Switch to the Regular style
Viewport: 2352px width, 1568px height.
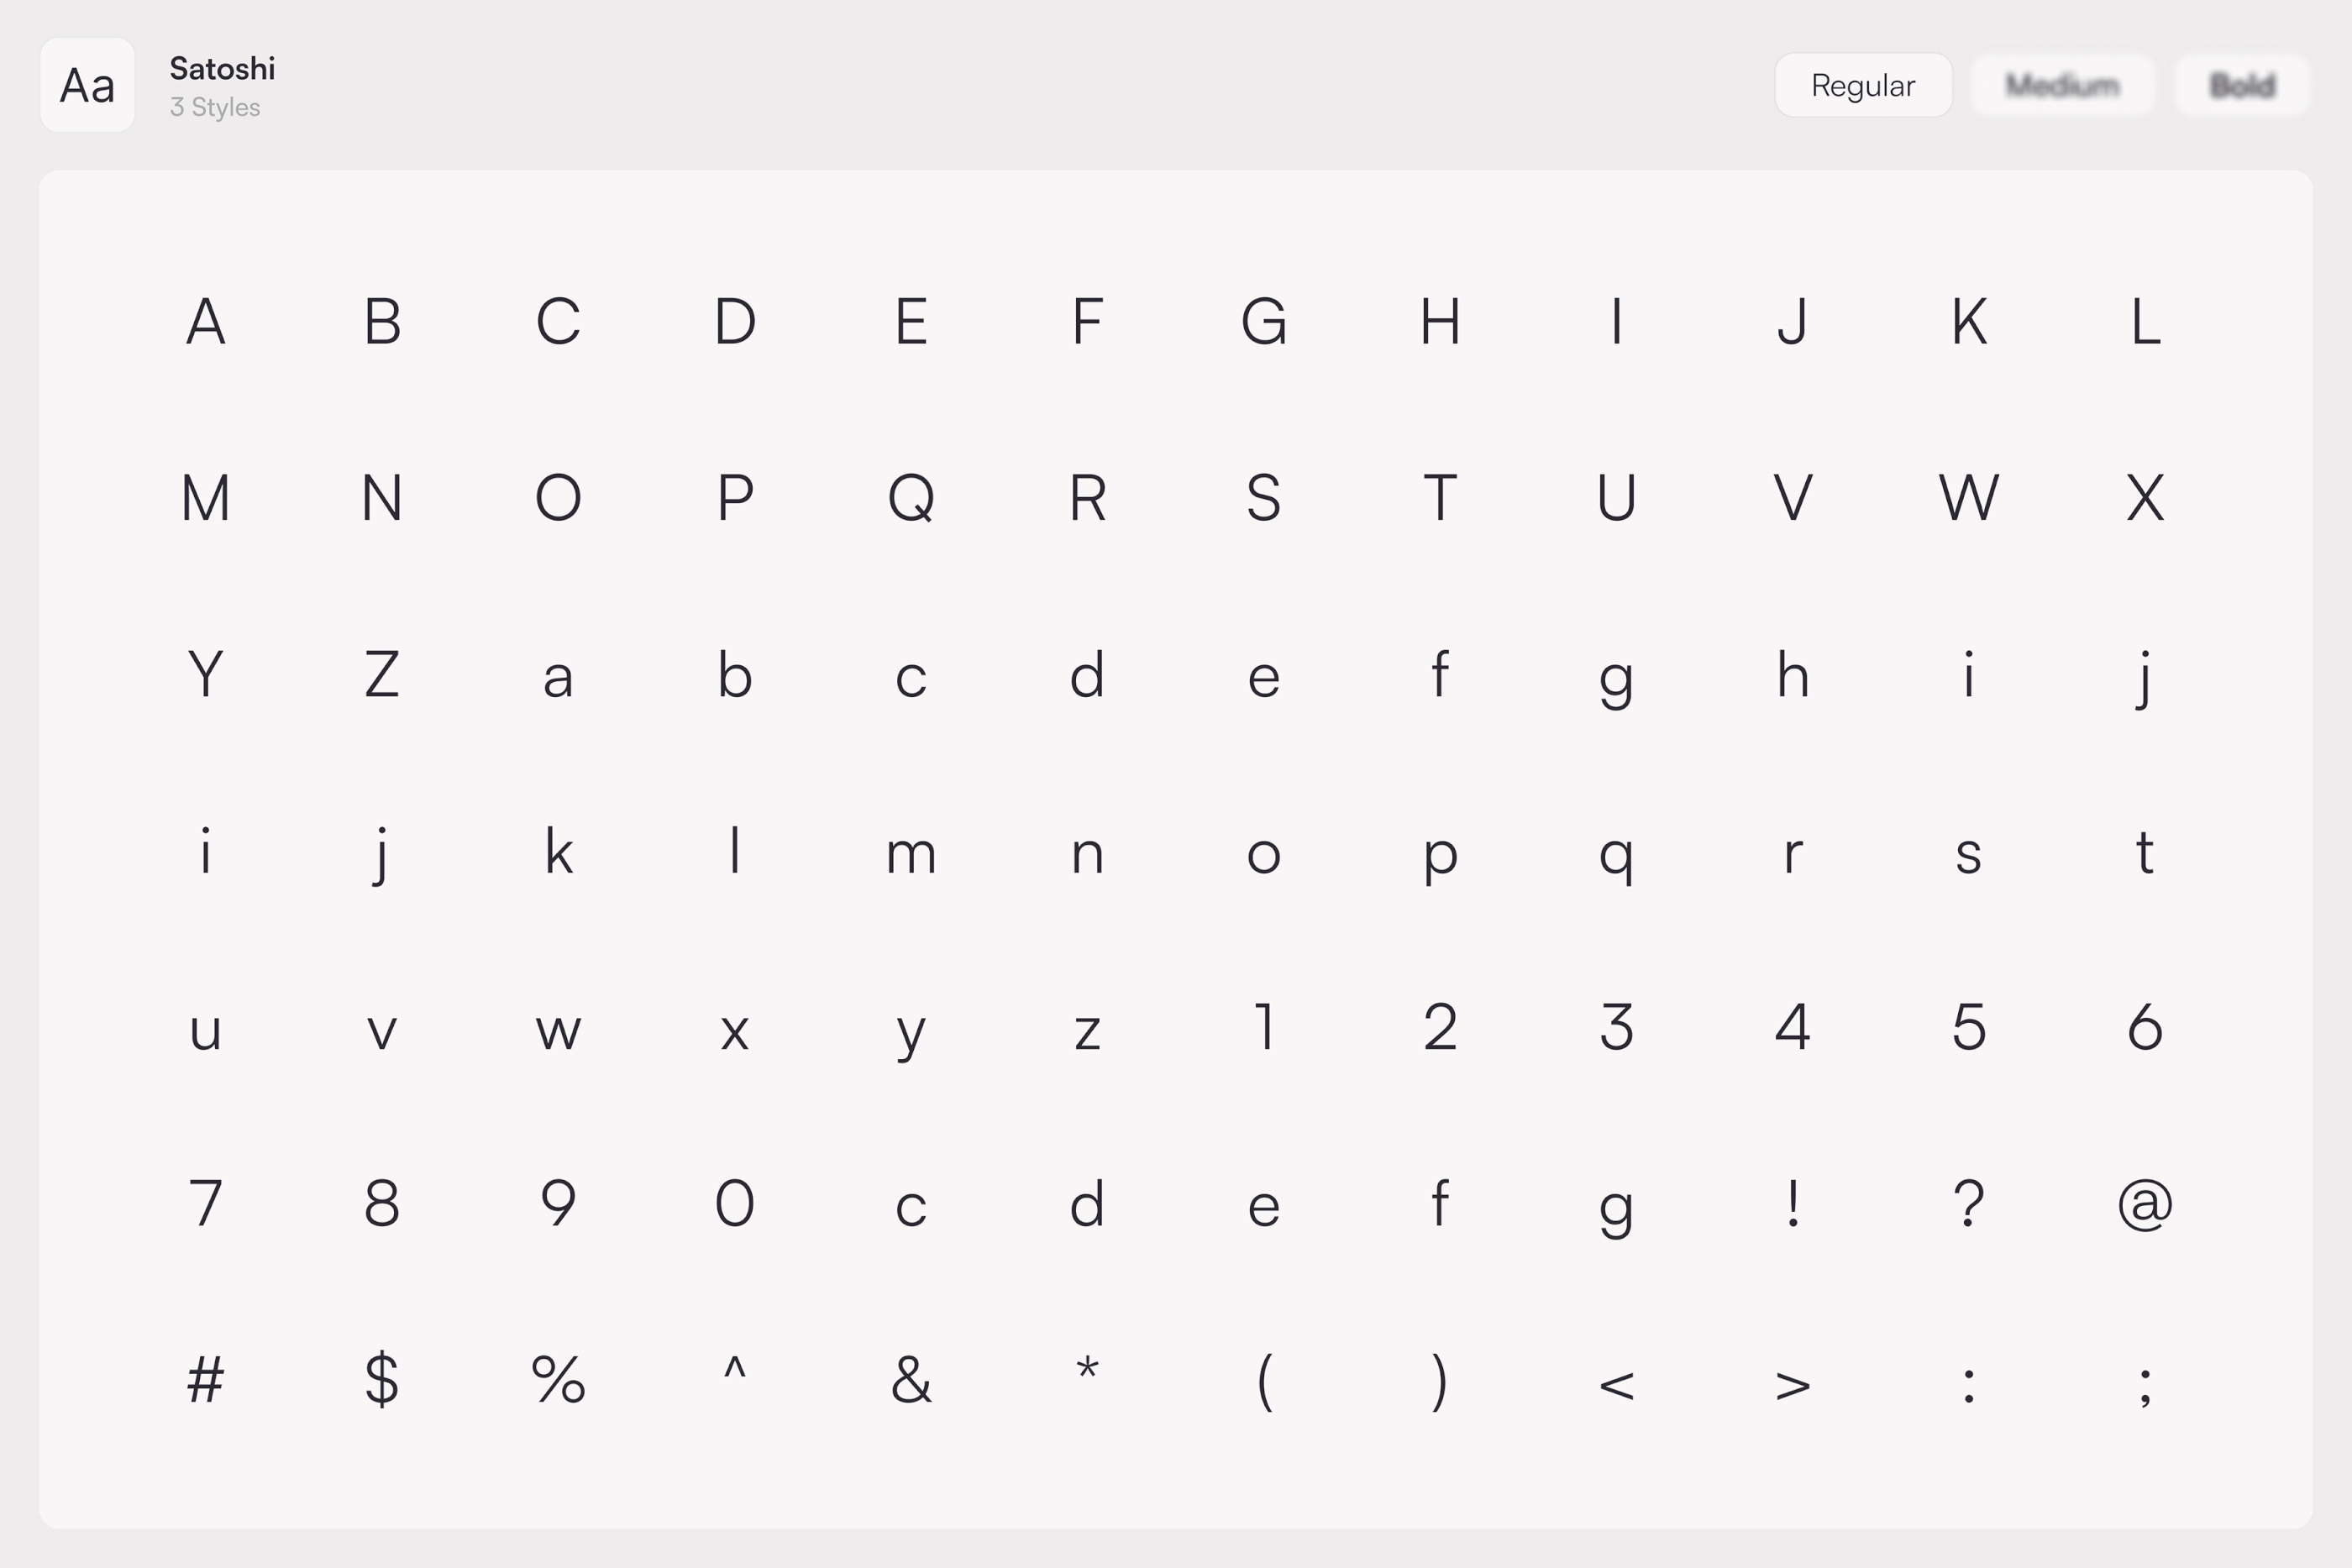click(x=1863, y=86)
